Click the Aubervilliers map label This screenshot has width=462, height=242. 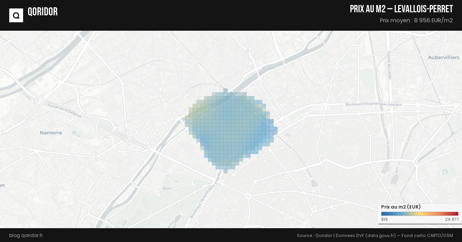tap(444, 58)
